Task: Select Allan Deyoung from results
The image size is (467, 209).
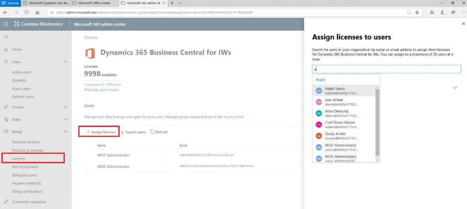Action: tap(344, 113)
